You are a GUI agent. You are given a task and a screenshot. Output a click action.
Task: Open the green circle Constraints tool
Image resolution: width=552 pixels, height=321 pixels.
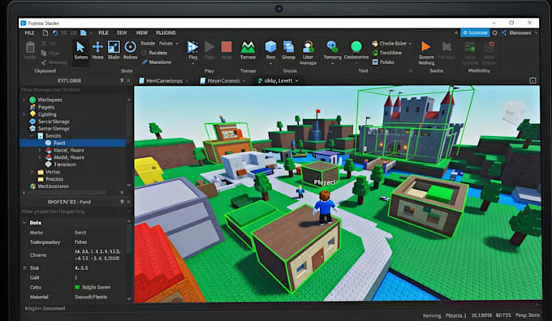pos(356,50)
